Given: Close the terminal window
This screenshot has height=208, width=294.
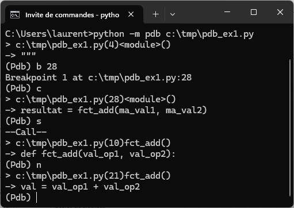Looking at the screenshot, I should pos(280,12).
